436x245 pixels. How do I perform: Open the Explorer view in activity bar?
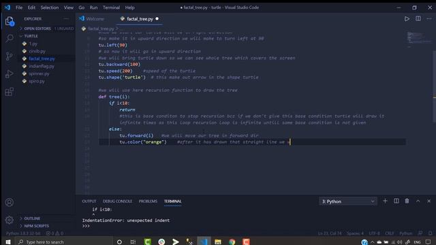[10, 21]
